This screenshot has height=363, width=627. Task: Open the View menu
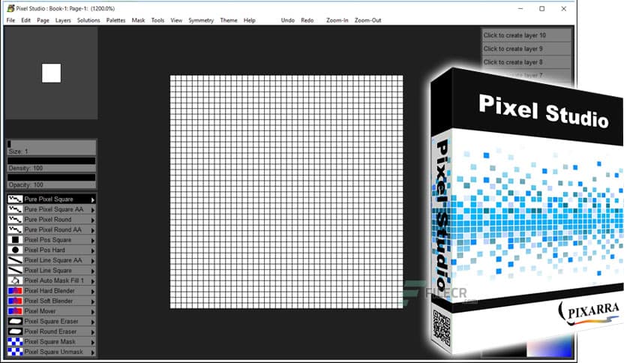176,20
